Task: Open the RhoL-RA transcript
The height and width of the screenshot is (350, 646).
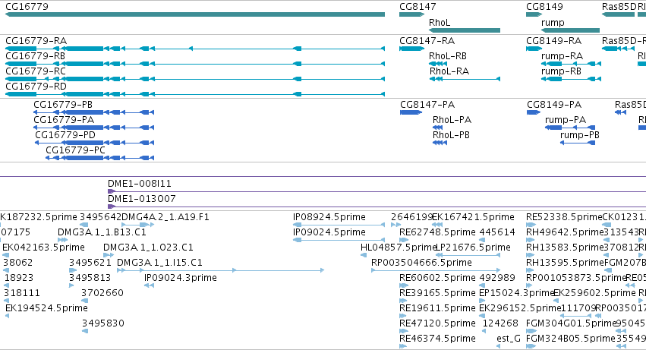Action: pos(465,79)
